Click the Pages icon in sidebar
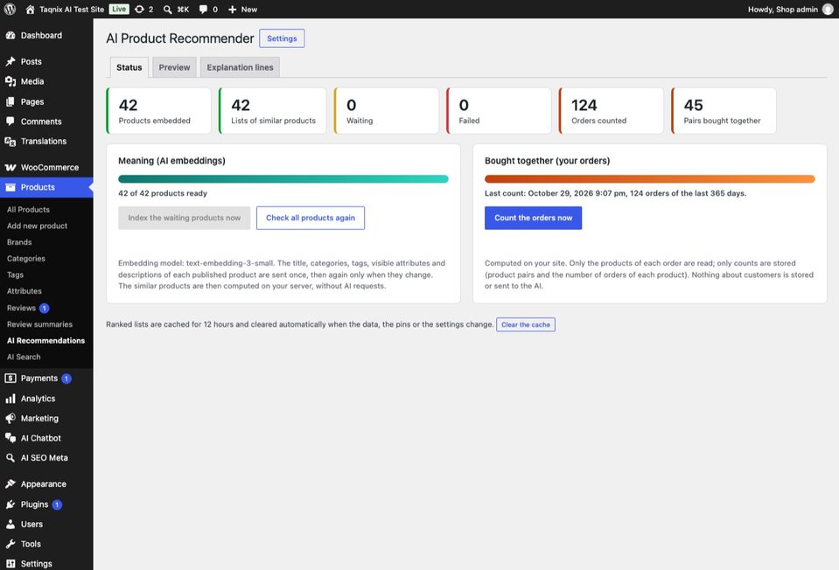 (10, 101)
